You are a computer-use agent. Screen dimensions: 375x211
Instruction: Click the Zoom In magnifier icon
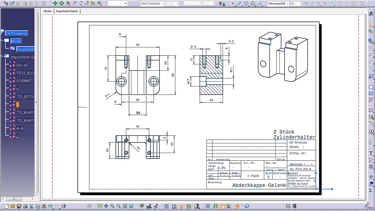point(112,206)
